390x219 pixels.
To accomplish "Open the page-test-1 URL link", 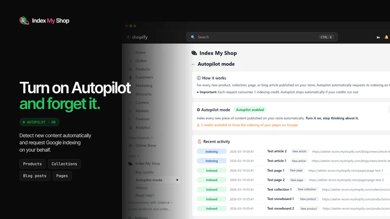I will tap(346, 171).
